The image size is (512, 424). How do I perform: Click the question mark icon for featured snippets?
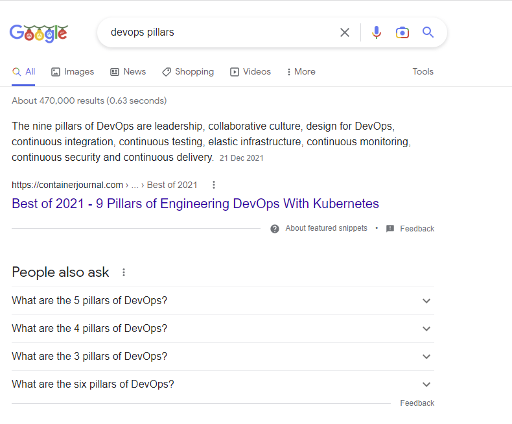pyautogui.click(x=275, y=229)
